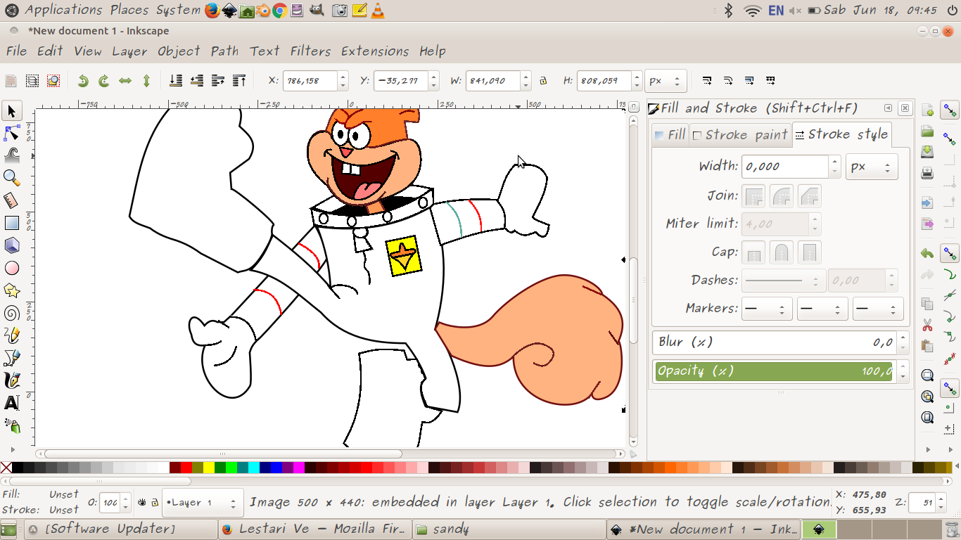Screen dimensions: 961x540
Task: Activate the Tweak tool
Action: [x=12, y=155]
